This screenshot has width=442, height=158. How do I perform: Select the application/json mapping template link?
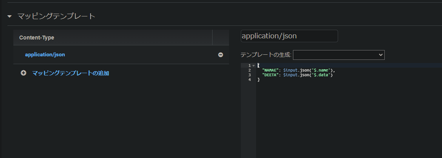coord(45,54)
